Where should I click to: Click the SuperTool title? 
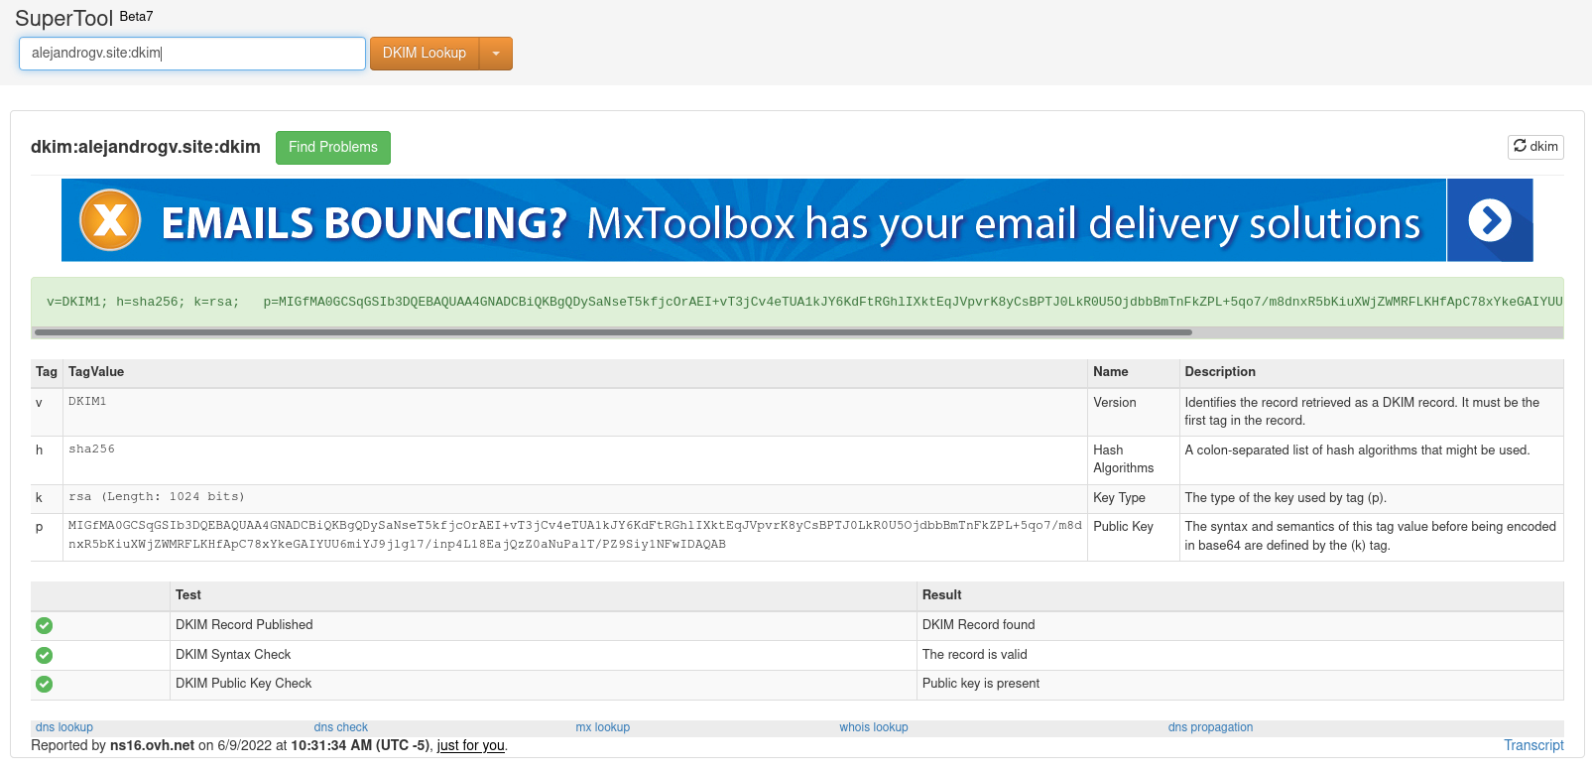coord(64,18)
